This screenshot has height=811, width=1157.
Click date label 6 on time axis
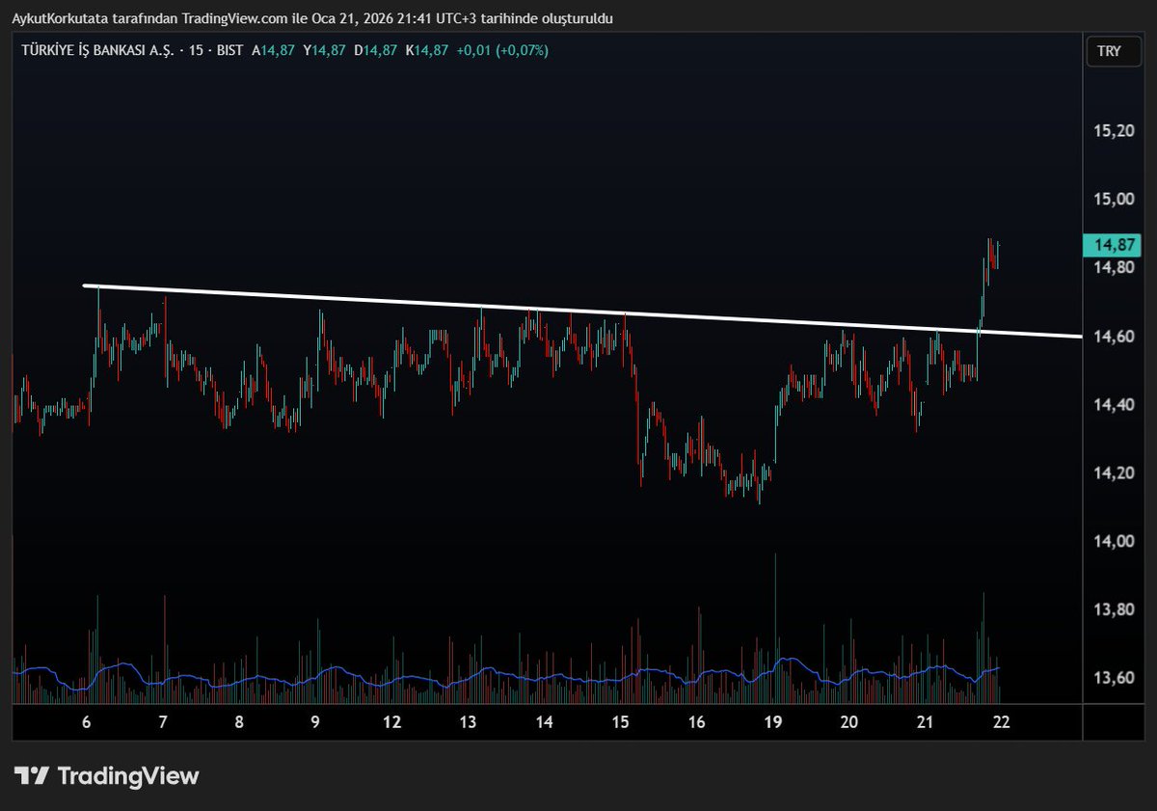click(x=87, y=723)
